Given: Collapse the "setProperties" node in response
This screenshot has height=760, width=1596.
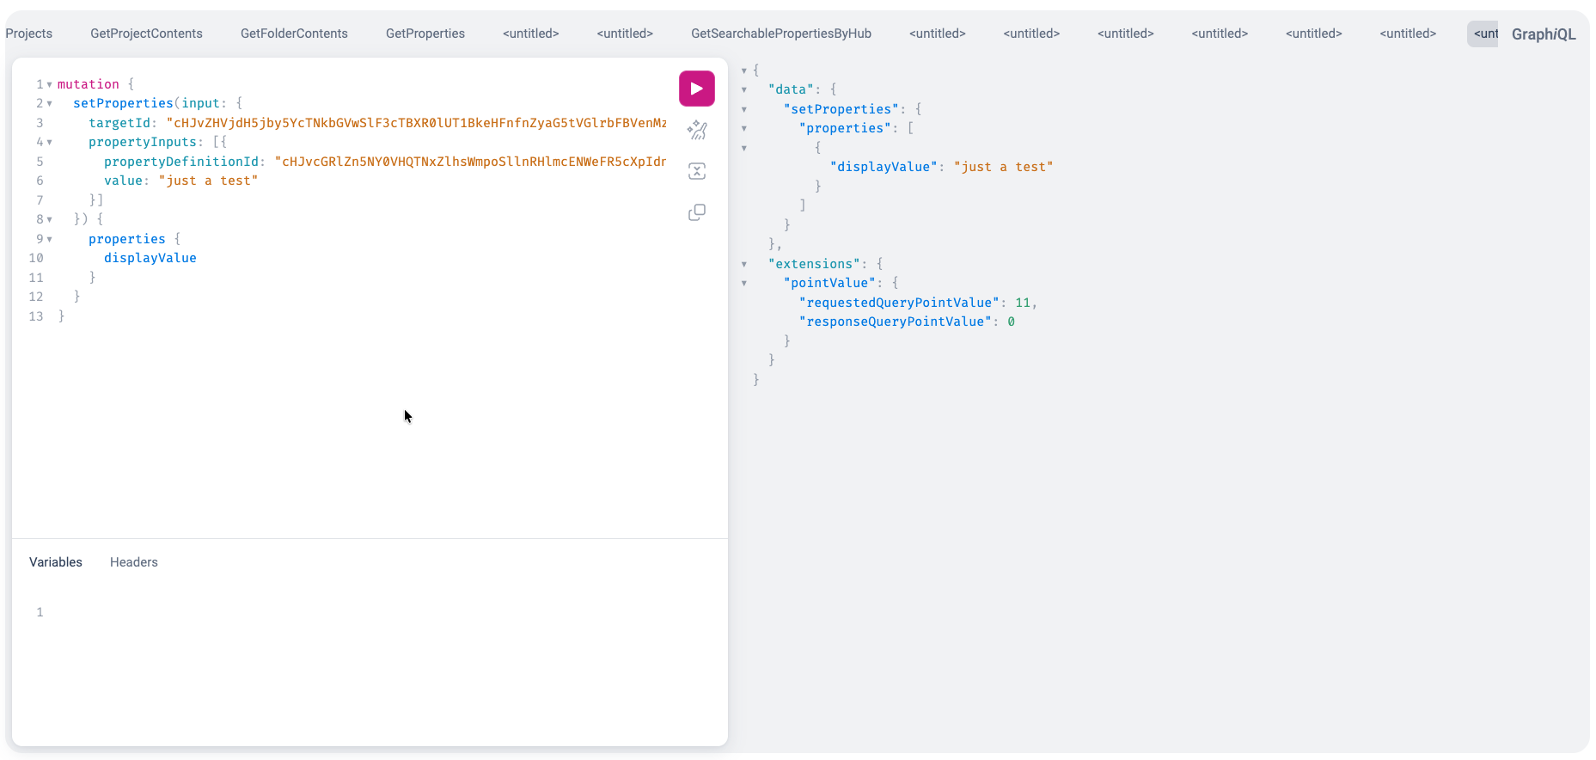Looking at the screenshot, I should point(744,110).
